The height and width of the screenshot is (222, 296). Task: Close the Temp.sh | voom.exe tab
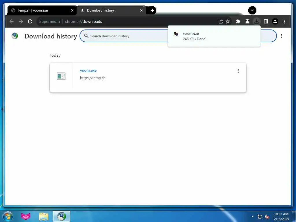pyautogui.click(x=72, y=10)
